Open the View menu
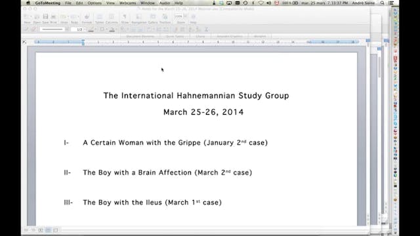Viewport: 420px width, 236px height. 110,3
